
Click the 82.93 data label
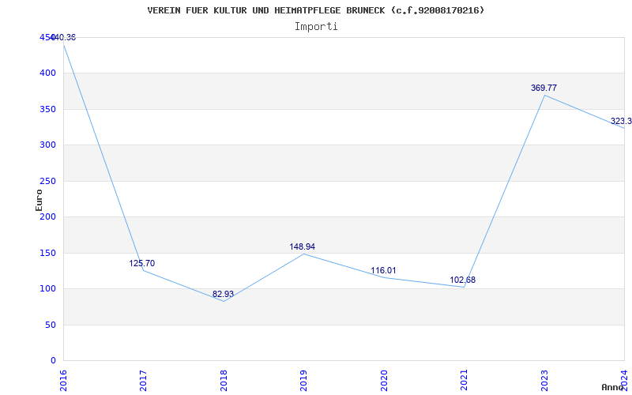[224, 294]
